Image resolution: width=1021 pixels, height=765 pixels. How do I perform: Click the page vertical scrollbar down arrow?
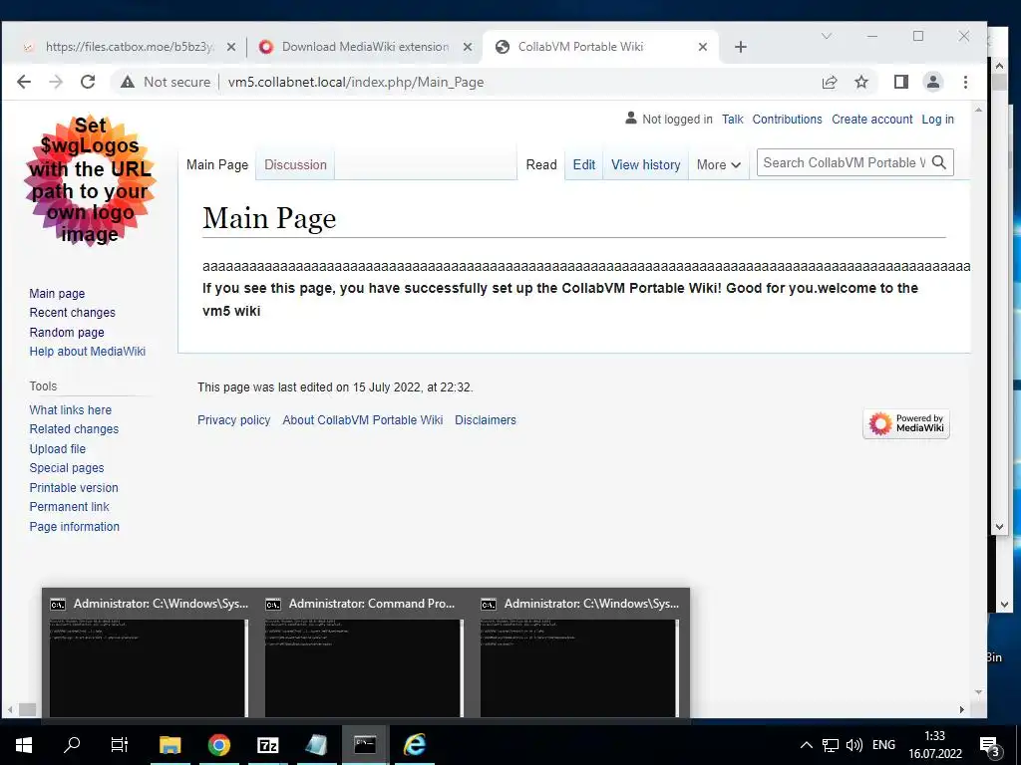pos(979,692)
